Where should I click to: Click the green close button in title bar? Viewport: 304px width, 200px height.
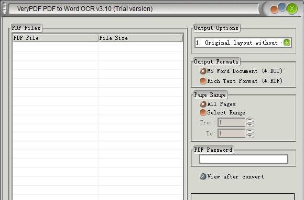[x=292, y=8]
